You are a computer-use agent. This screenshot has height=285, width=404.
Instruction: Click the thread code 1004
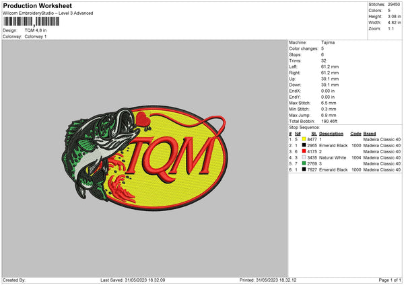[x=356, y=158]
